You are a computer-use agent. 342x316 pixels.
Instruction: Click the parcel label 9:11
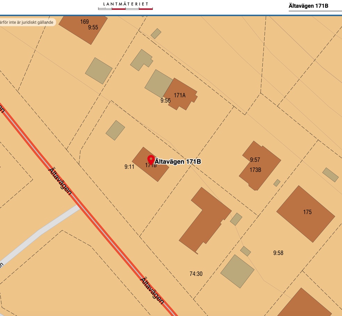pos(129,167)
